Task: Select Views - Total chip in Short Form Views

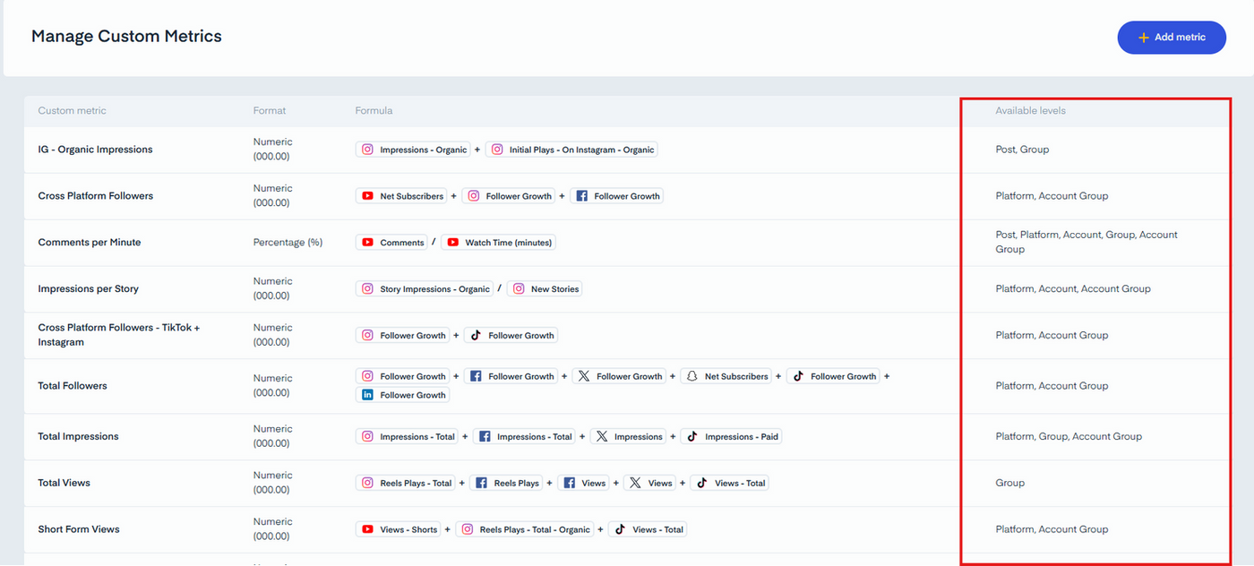Action: (648, 529)
